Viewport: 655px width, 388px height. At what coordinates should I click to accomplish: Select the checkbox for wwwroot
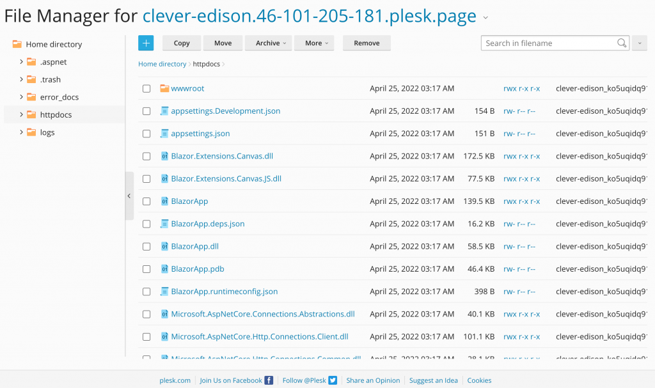146,88
